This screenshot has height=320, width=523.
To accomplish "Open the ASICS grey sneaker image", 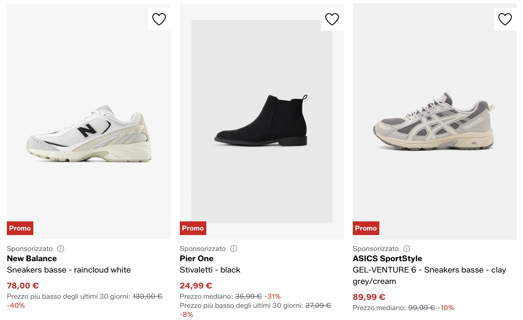I will tap(434, 122).
